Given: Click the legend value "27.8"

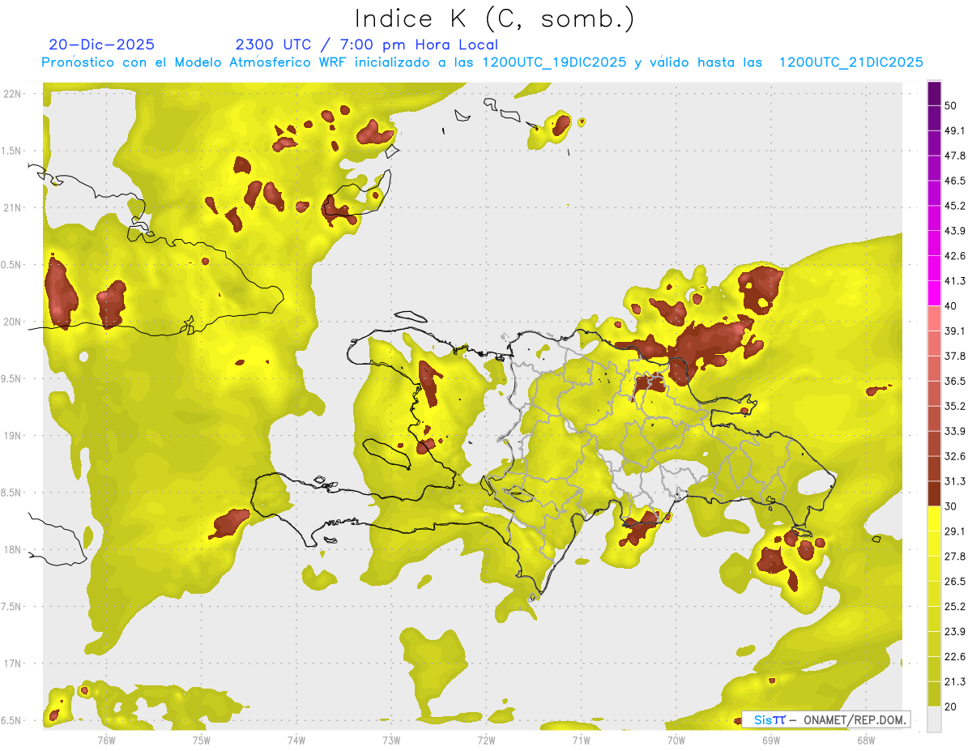Looking at the screenshot, I should [x=955, y=557].
